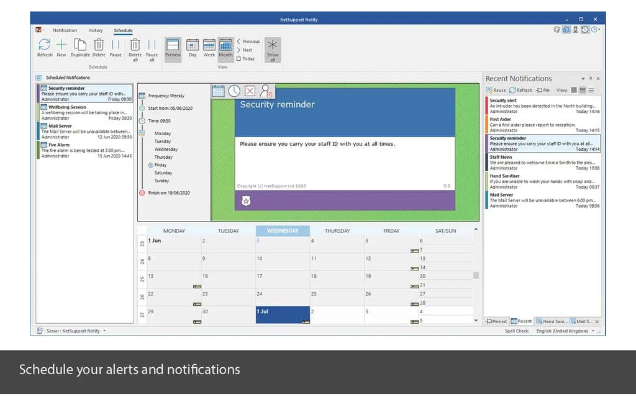Switch to the Recent tab

521,321
